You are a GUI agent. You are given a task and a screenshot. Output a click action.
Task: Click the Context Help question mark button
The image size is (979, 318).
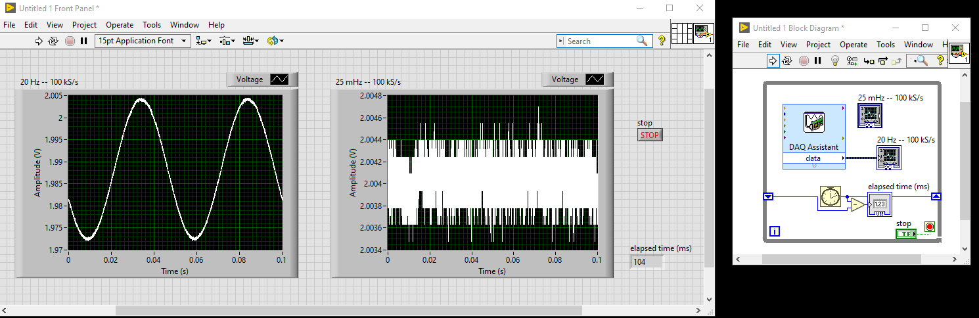(x=662, y=41)
